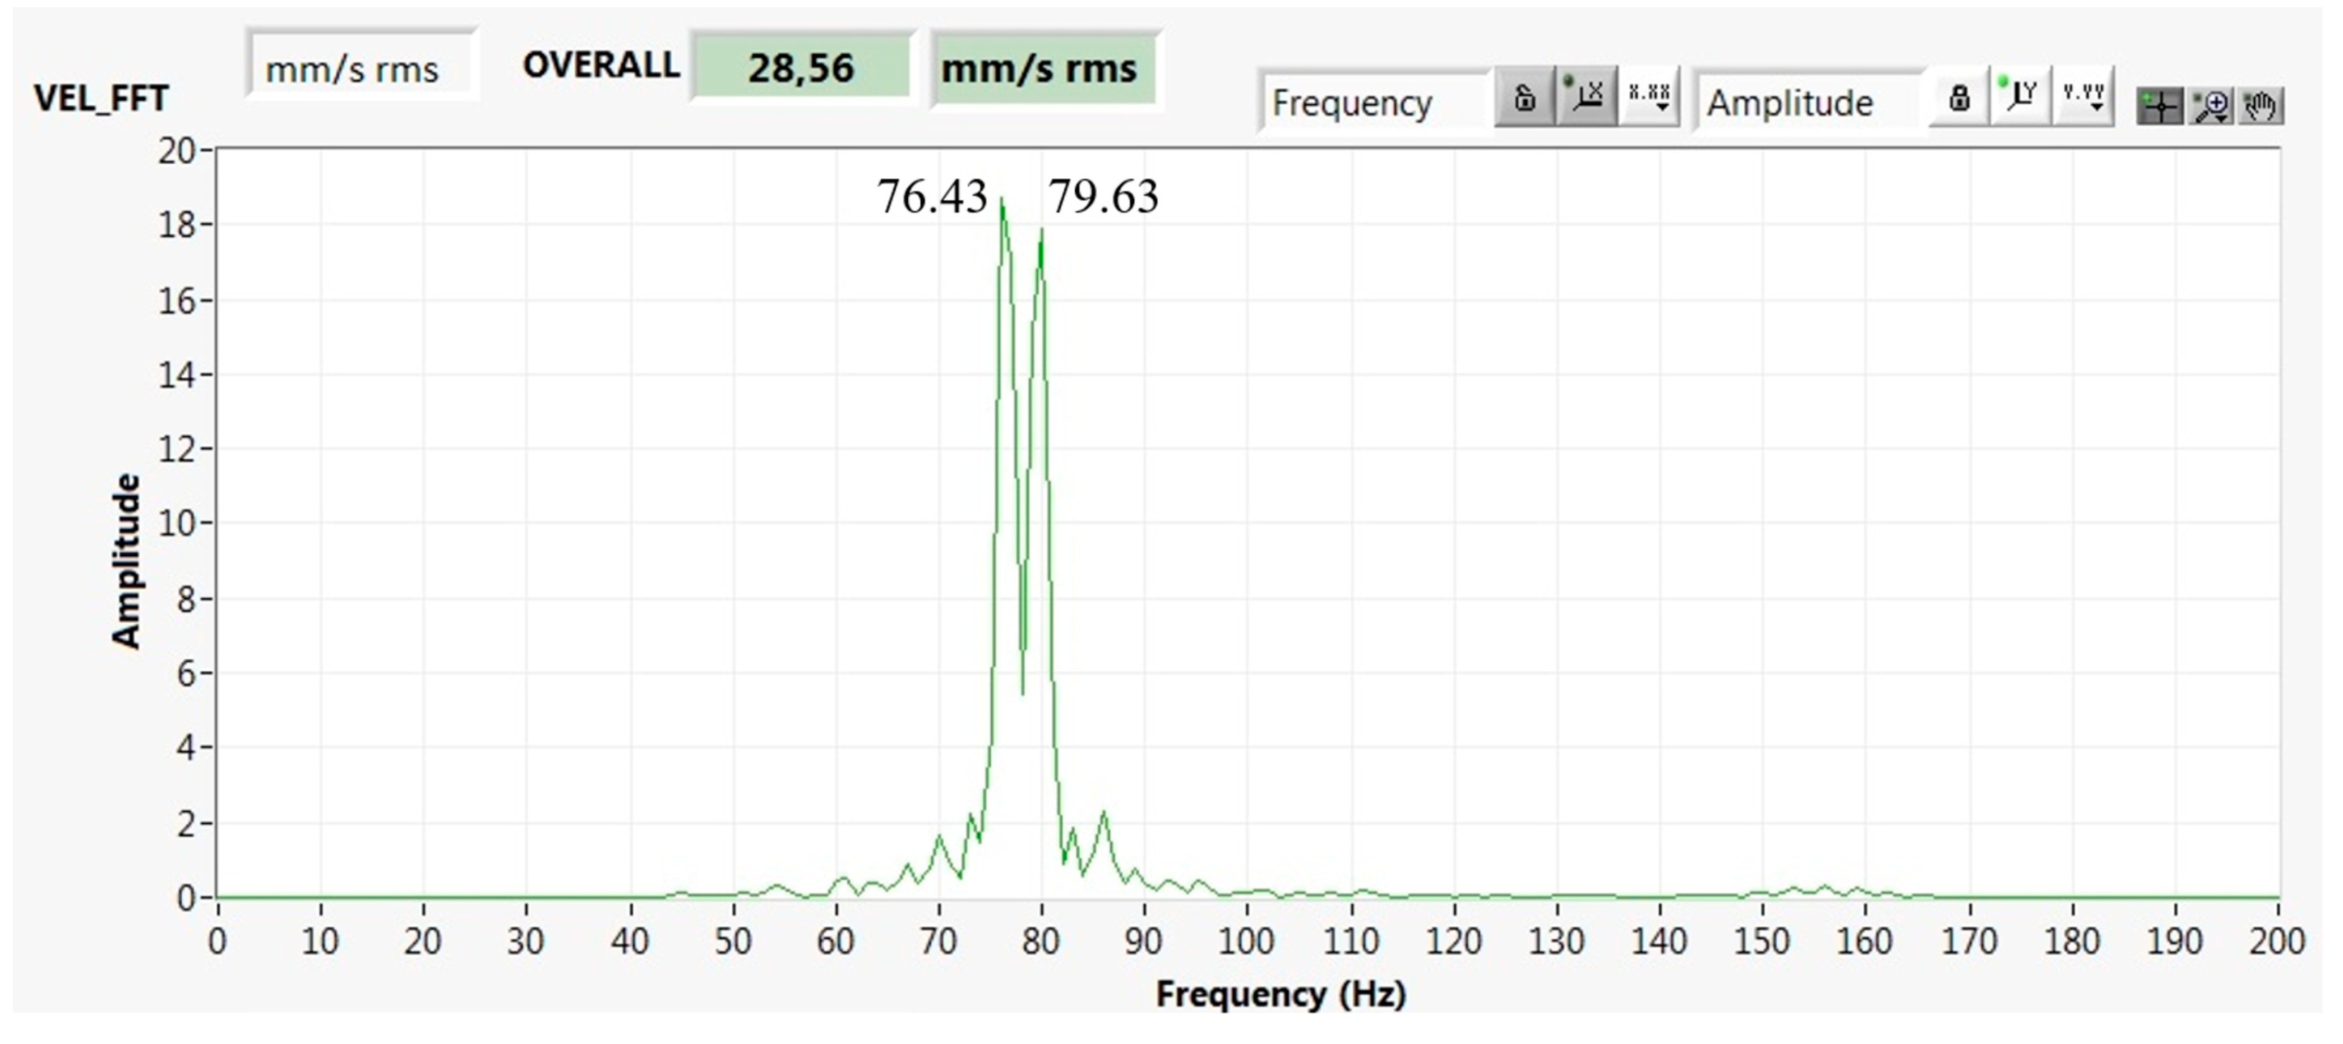Open the Y-axis format y.yy dropdown
Image resolution: width=2343 pixels, height=1044 pixels.
[2083, 96]
